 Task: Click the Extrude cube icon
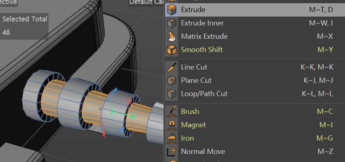[x=171, y=10]
